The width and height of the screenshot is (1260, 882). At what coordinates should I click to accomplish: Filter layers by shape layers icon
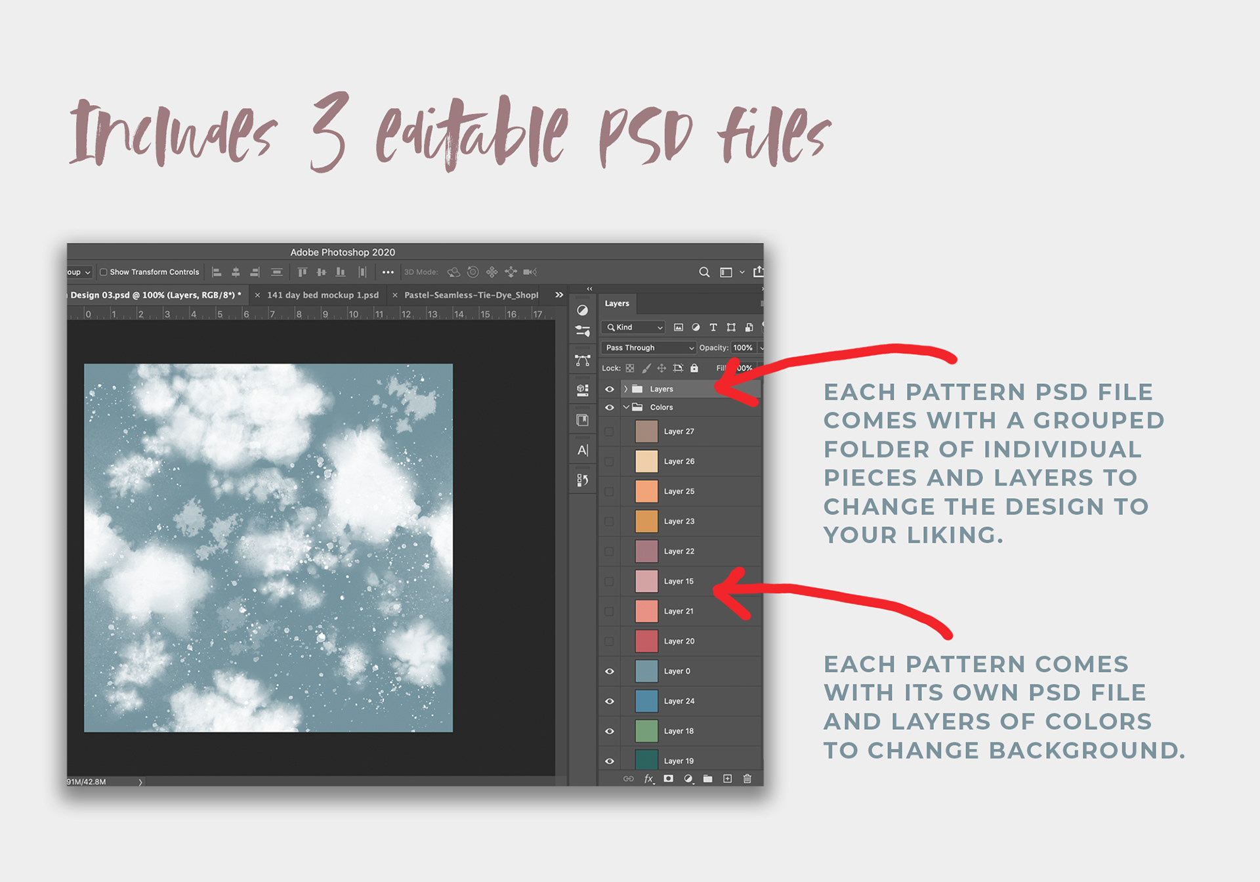[731, 327]
